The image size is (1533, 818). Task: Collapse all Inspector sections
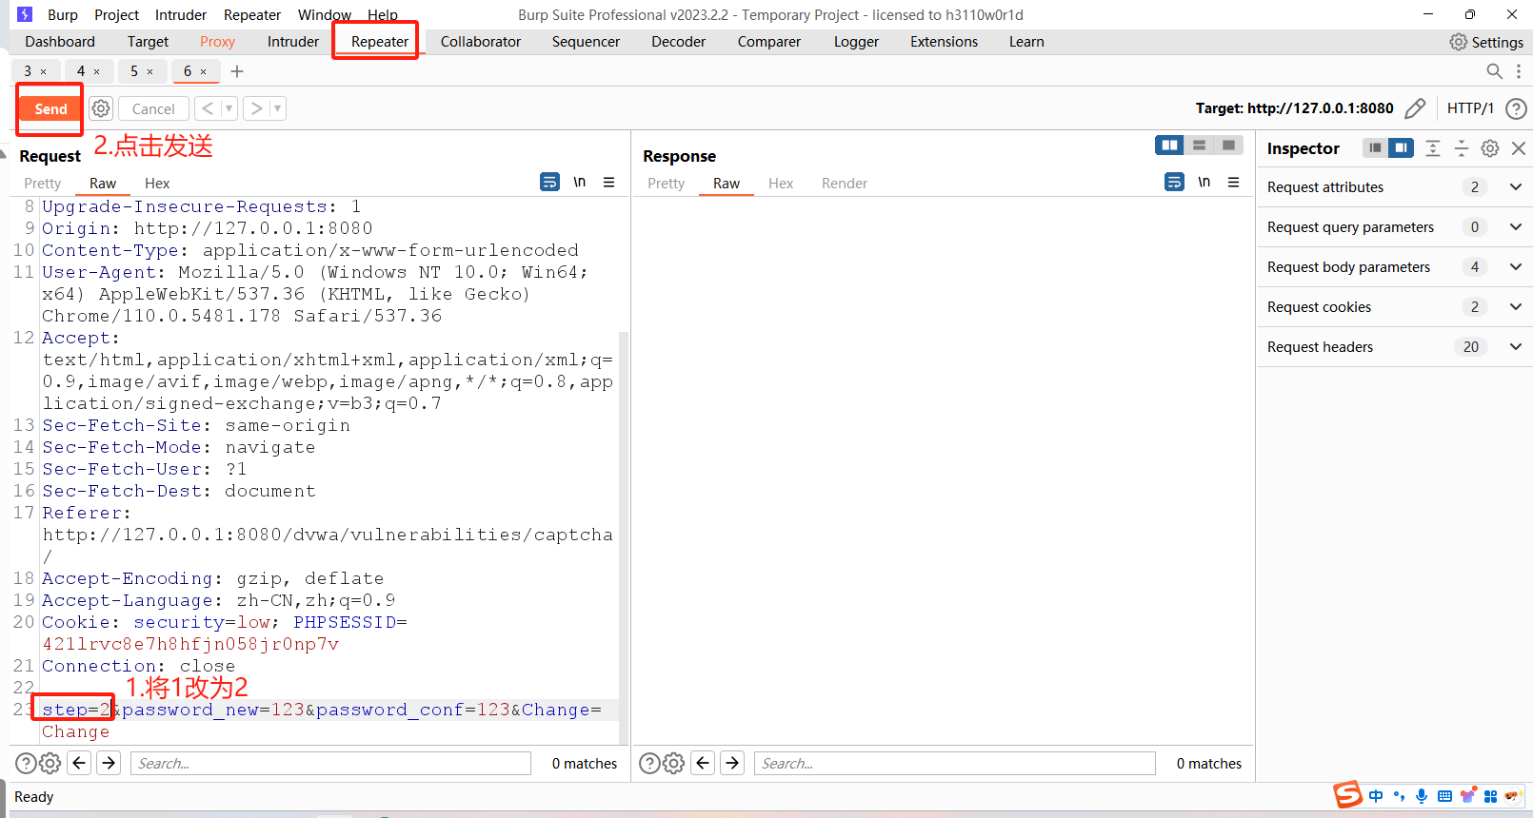(1462, 147)
